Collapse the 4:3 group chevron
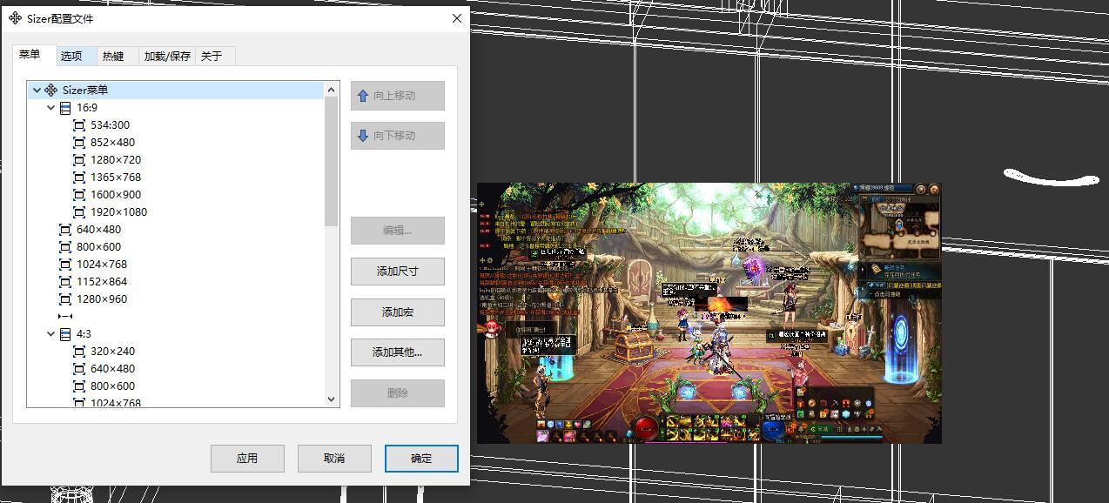1109x503 pixels. (x=51, y=334)
